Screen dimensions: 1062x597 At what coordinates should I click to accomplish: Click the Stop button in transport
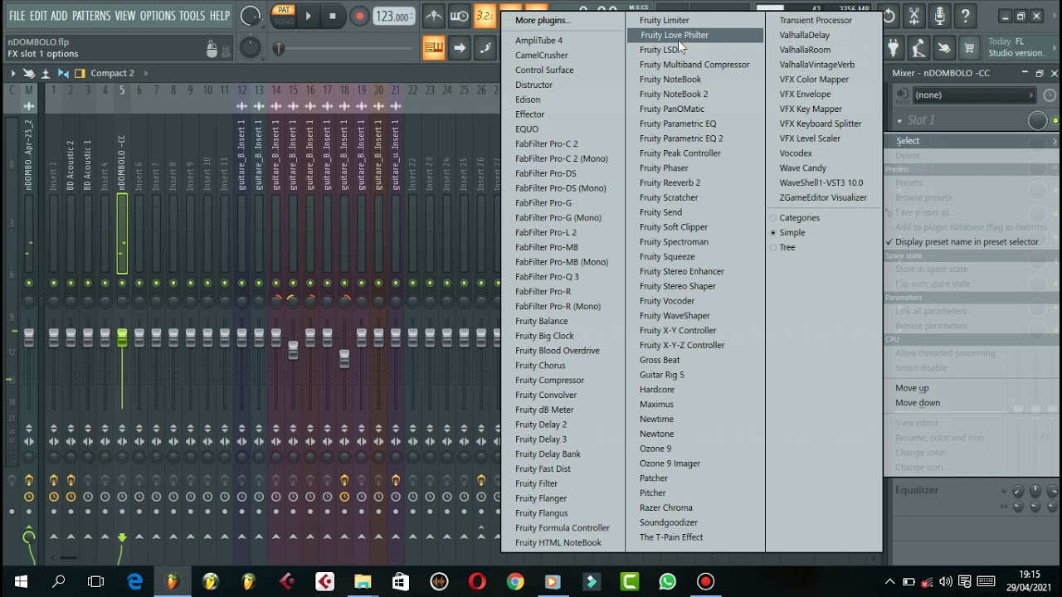click(333, 16)
